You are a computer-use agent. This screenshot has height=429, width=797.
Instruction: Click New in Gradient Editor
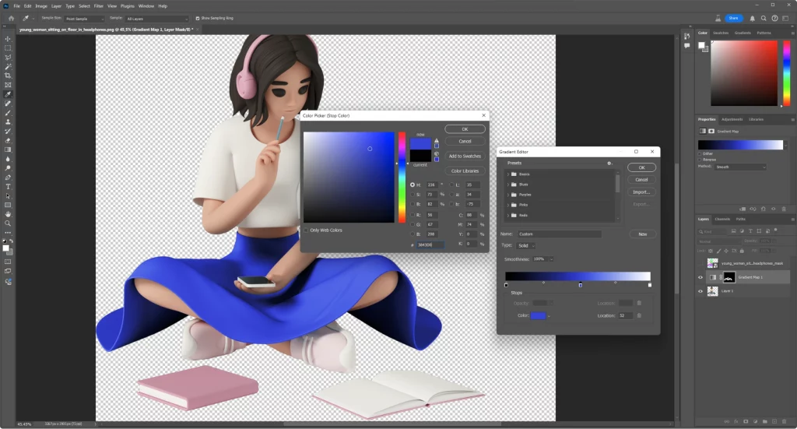click(642, 234)
